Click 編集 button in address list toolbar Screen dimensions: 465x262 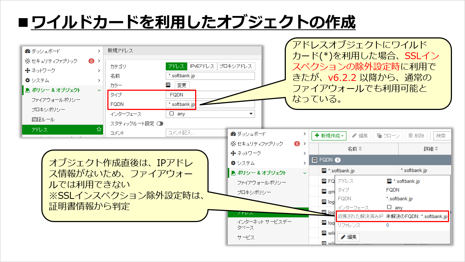360,136
